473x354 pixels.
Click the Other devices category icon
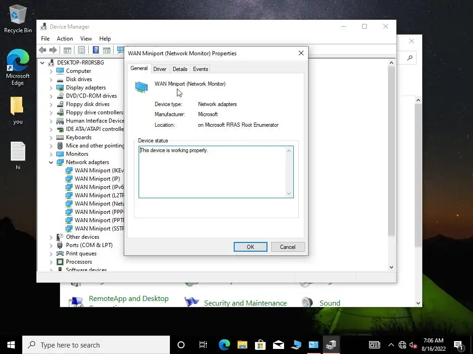60,237
